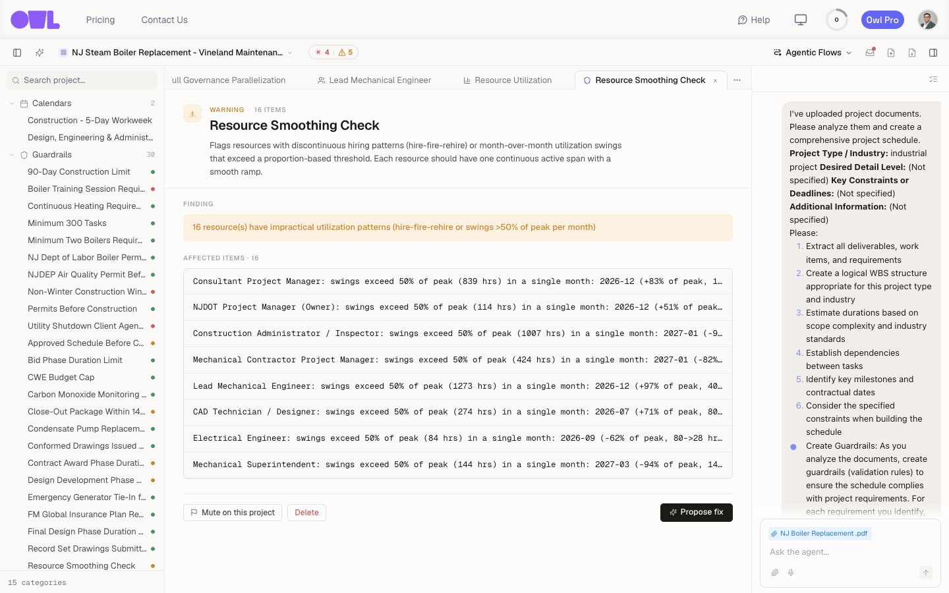Click the sparkle AI wand icon

pyautogui.click(x=40, y=53)
